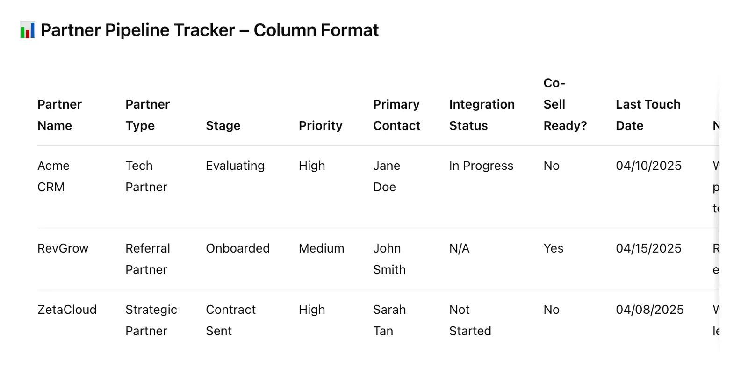This screenshot has height=369, width=748.
Task: Select the Acme CRM cell
Action: coord(53,176)
